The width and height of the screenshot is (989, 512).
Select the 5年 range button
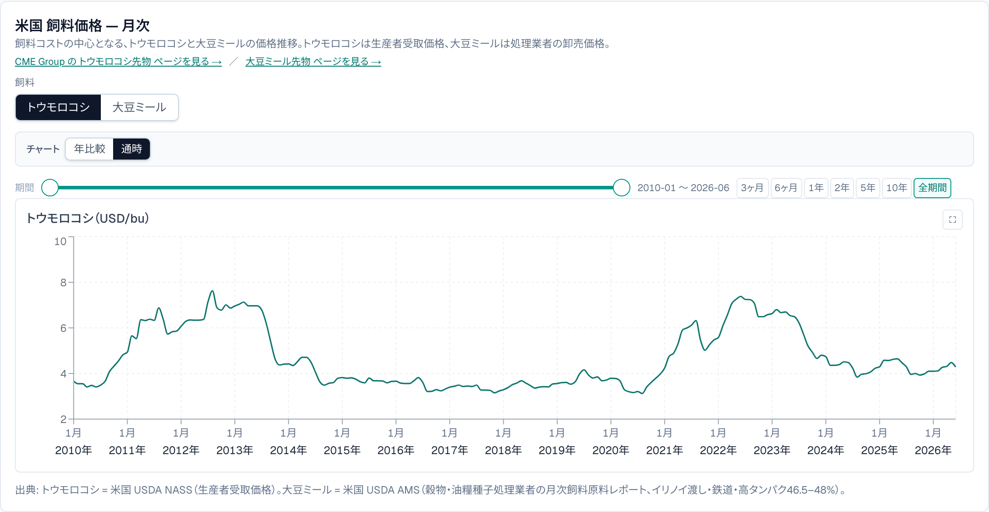868,188
